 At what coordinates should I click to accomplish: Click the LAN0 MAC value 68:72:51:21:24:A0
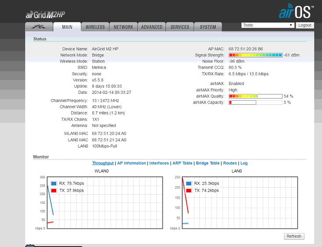tap(109, 140)
